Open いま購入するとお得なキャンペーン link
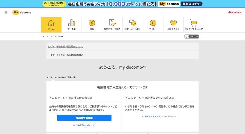Image resolution: width=245 pixels, height=134 pixels. [x=160, y=117]
